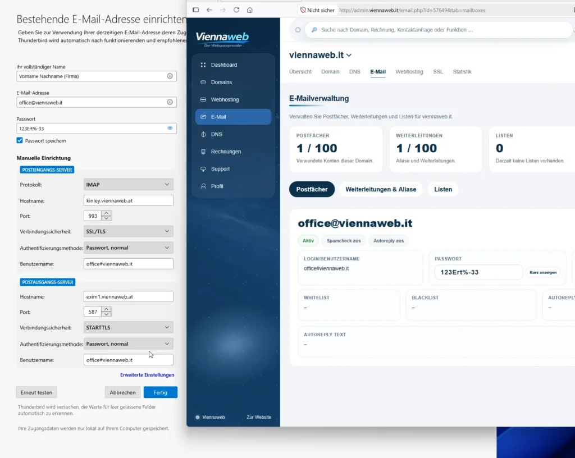575x458 pixels.
Task: Click the circle icon left of search bar
Action: (298, 30)
